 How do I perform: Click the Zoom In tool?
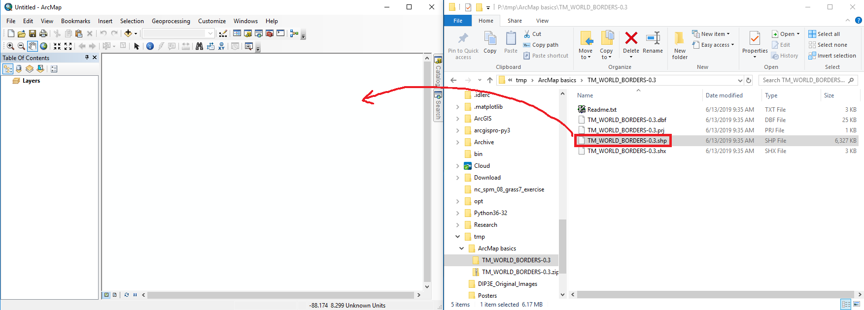click(x=10, y=46)
